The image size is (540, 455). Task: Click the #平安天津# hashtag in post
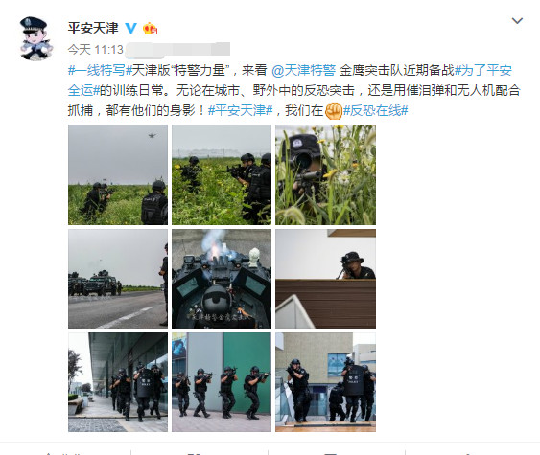(x=241, y=111)
